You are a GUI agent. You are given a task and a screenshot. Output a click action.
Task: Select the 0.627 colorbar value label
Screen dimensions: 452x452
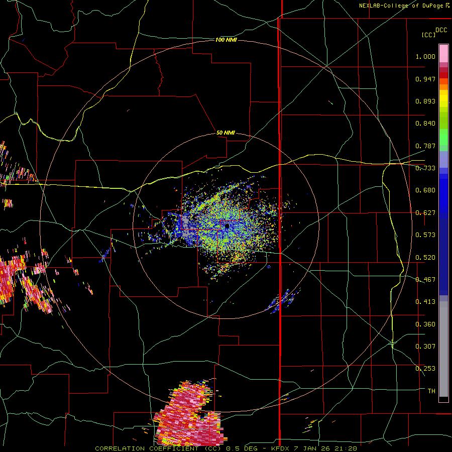pos(425,213)
